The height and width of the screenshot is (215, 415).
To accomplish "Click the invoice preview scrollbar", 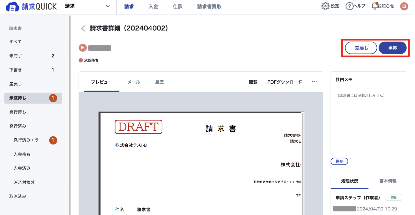I will [x=302, y=163].
